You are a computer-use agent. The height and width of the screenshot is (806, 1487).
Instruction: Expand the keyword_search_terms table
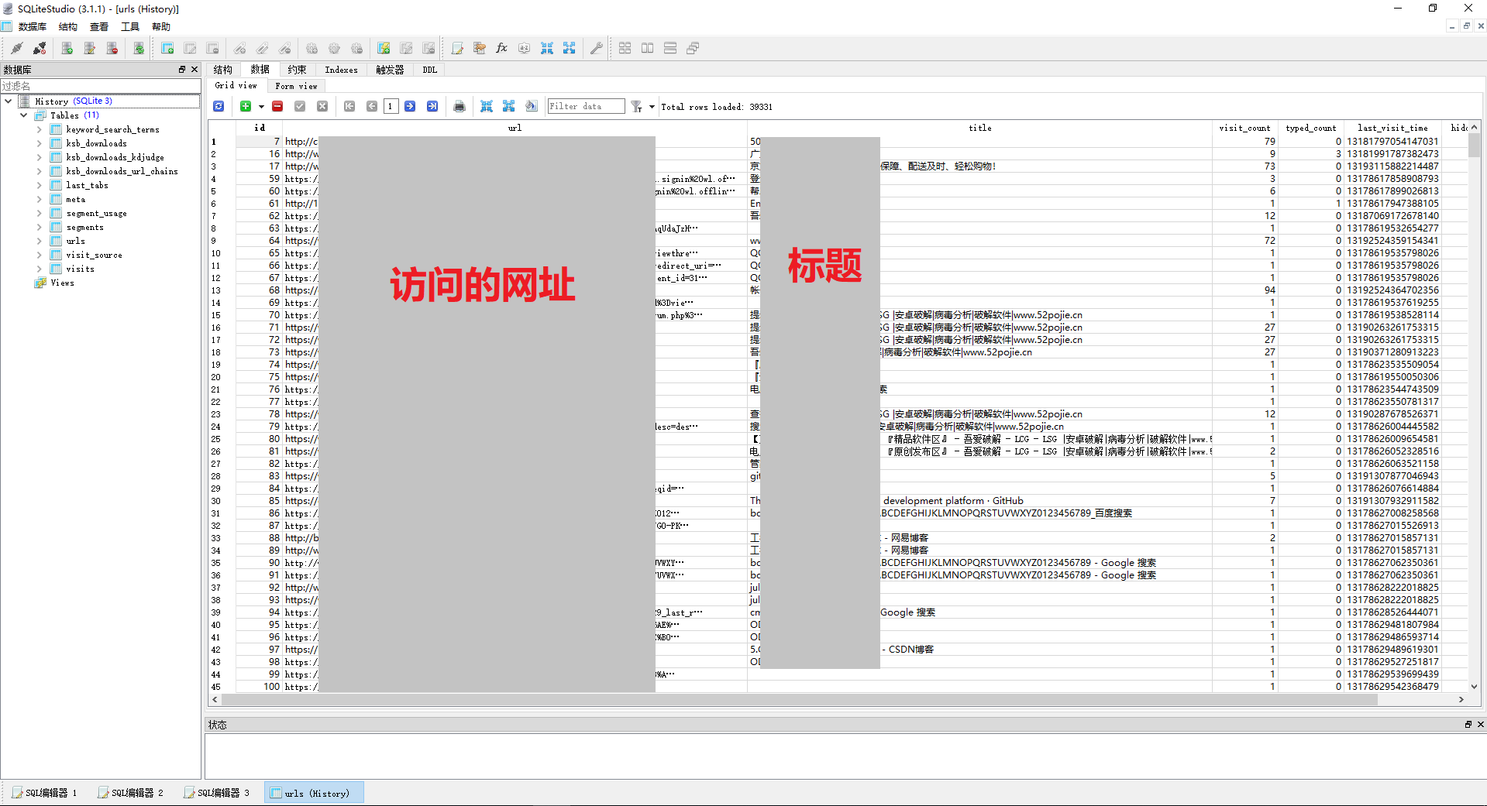(x=40, y=129)
